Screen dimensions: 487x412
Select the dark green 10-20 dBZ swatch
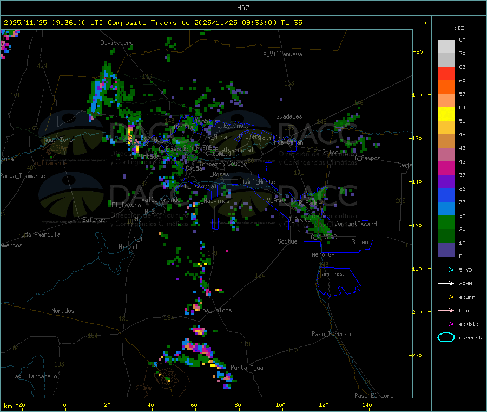pos(446,236)
